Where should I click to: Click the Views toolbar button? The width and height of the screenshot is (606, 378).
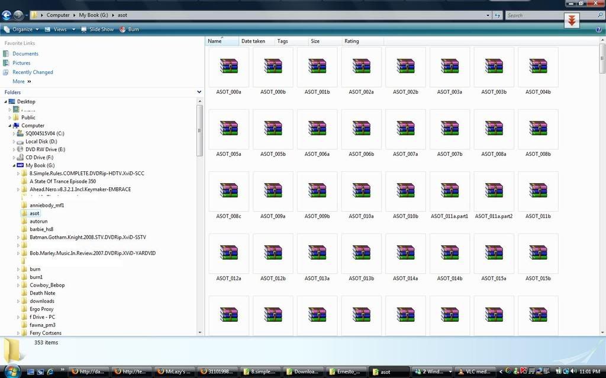[60, 30]
